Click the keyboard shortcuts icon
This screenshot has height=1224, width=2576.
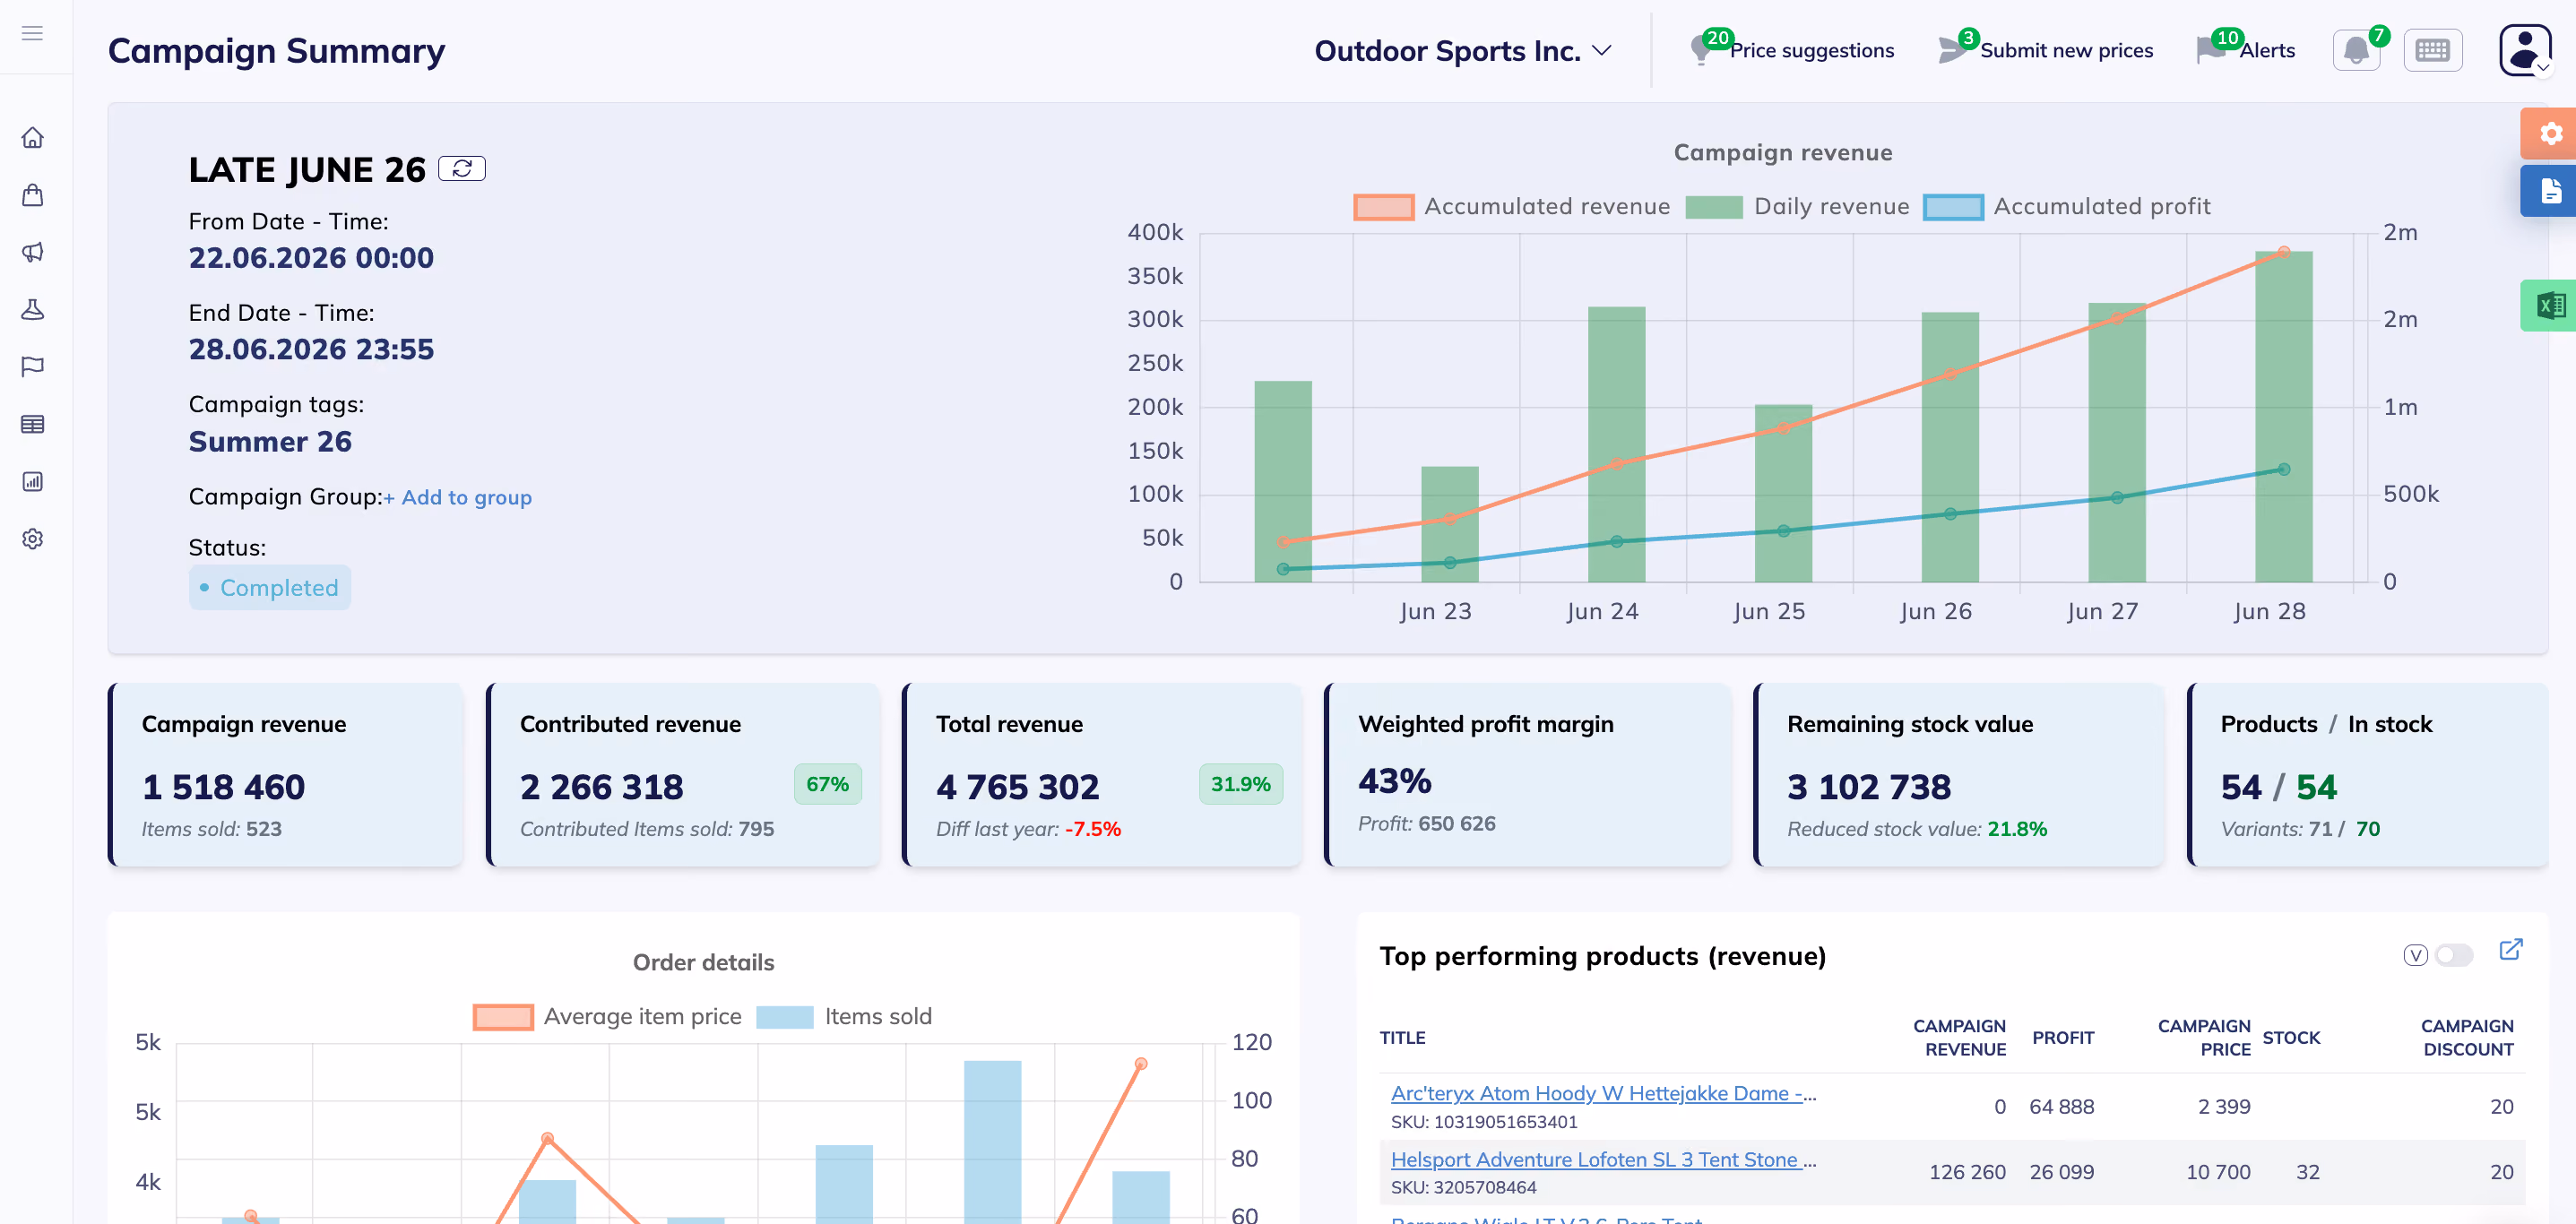[2432, 50]
